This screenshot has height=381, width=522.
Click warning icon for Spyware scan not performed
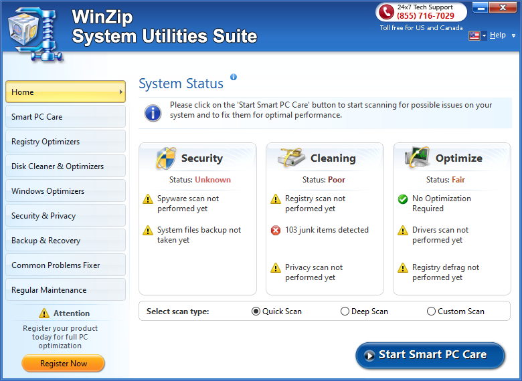pos(147,199)
